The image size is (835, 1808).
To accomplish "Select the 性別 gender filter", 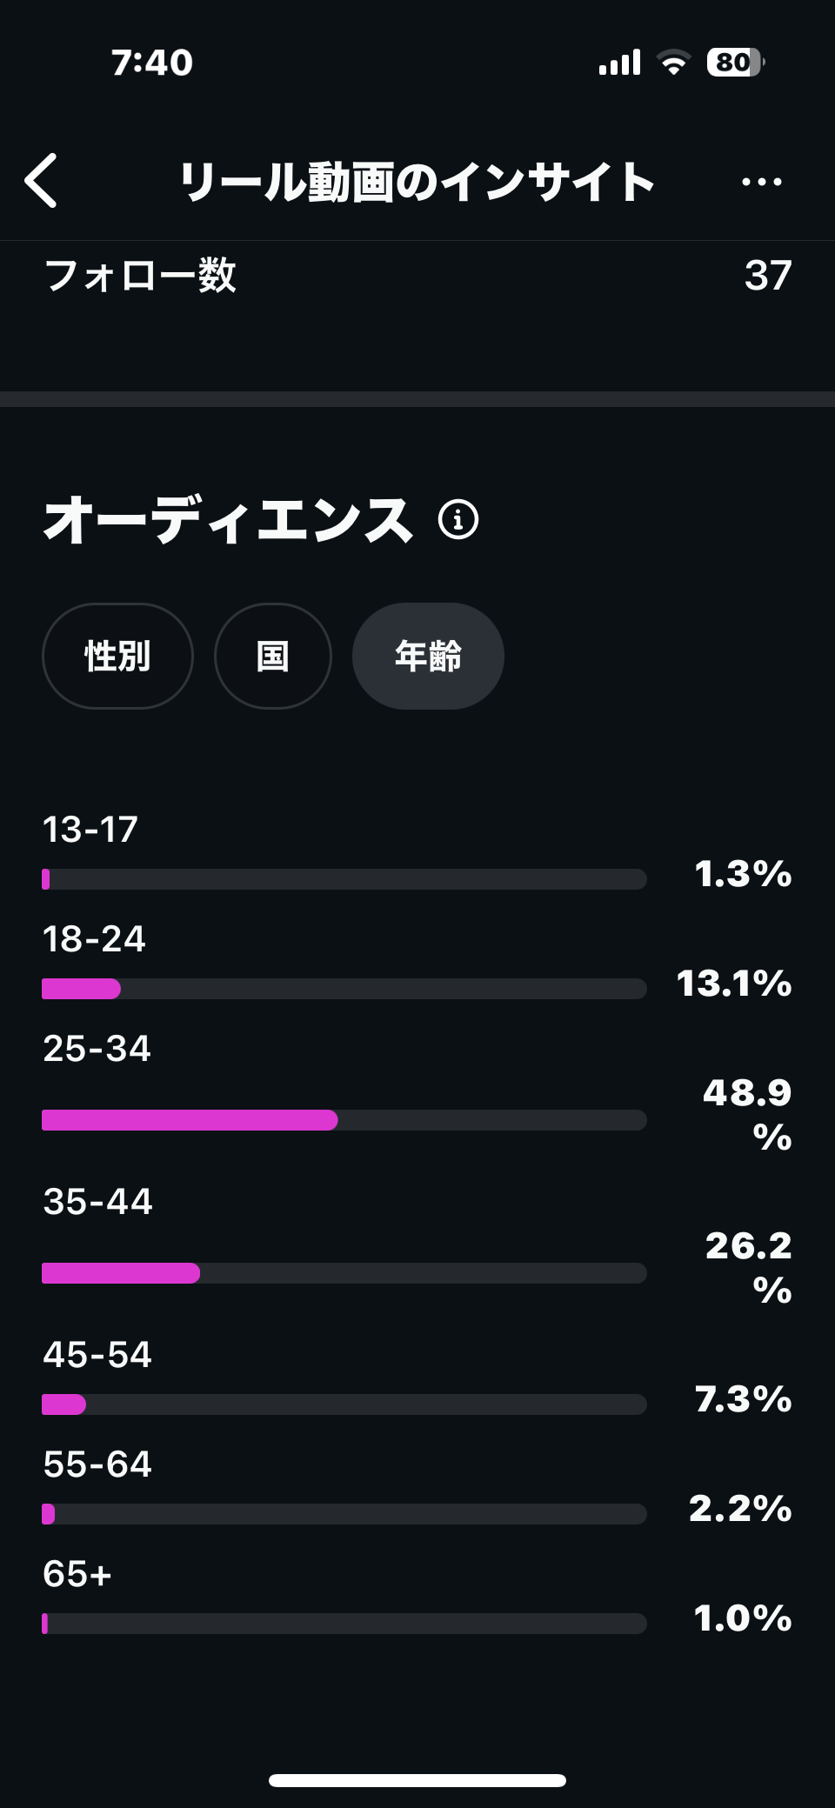I will [x=117, y=656].
